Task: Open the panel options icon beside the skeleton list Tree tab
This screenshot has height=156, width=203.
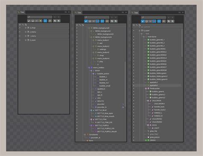Action: click(x=66, y=12)
